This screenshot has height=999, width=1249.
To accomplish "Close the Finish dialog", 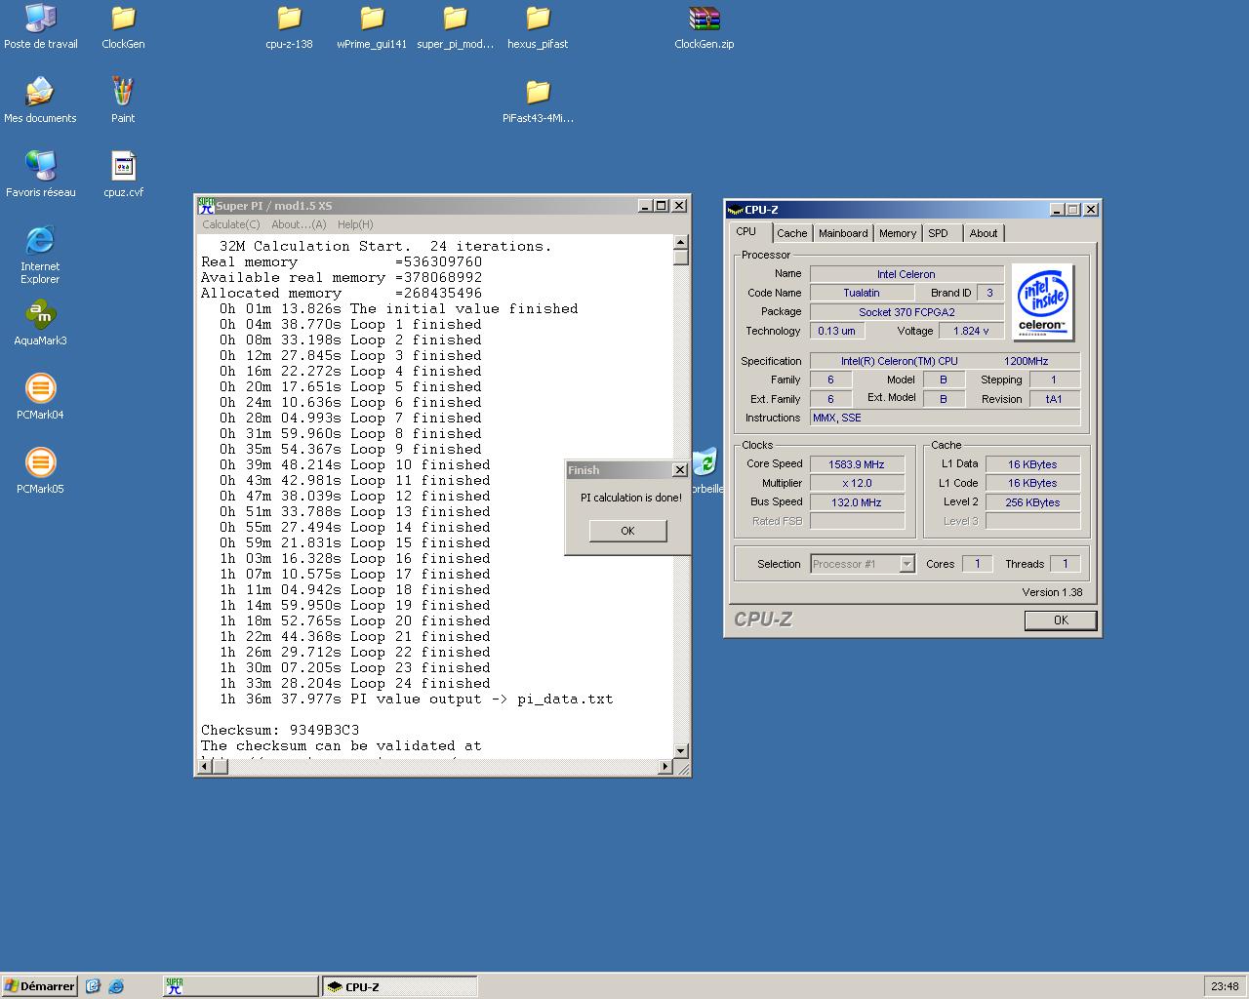I will [x=680, y=470].
